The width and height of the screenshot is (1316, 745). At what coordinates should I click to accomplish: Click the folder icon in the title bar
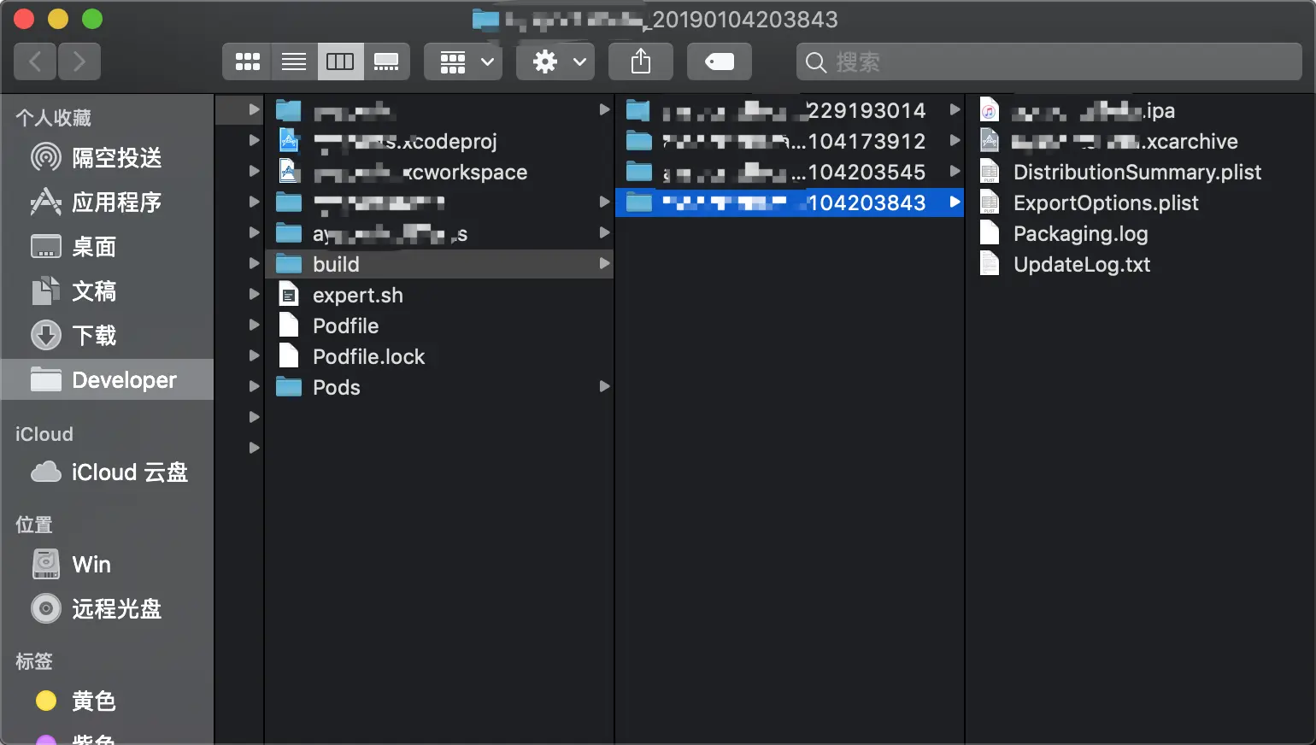tap(485, 19)
